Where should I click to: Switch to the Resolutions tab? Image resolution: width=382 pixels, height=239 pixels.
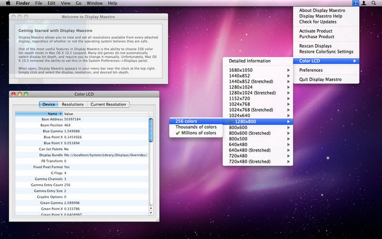coord(73,105)
